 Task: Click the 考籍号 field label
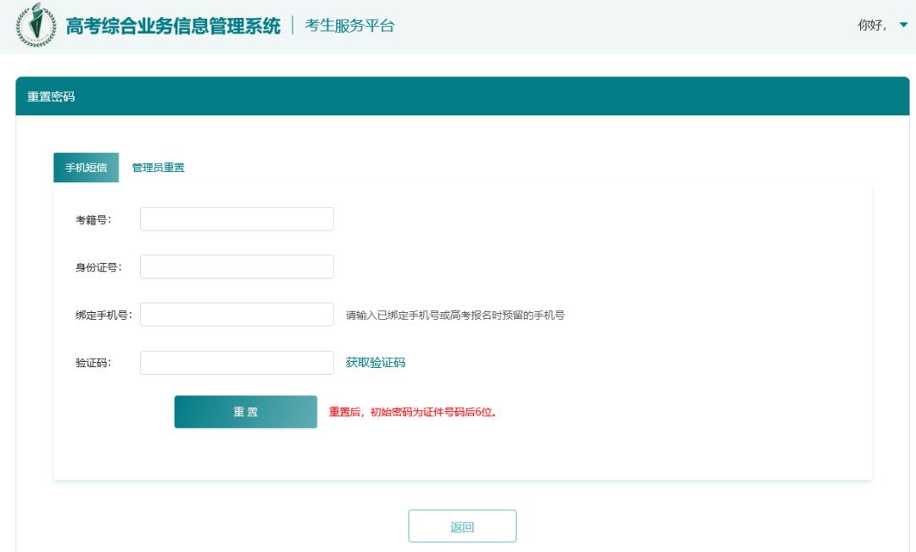[92, 220]
